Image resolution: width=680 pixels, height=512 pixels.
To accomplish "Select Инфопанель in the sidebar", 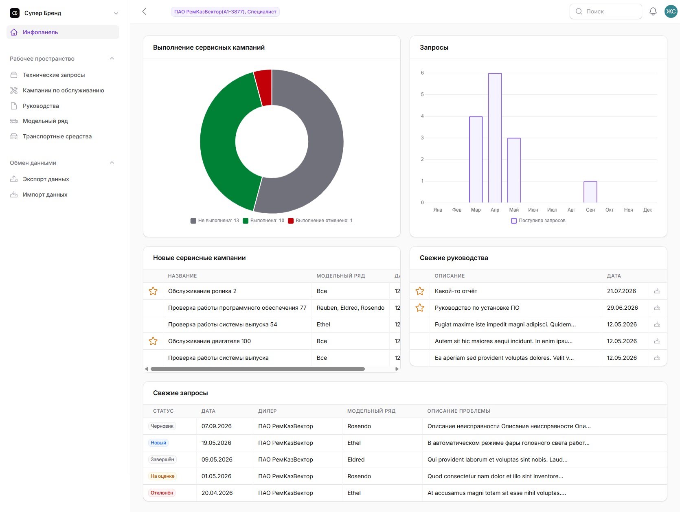I will coord(63,32).
